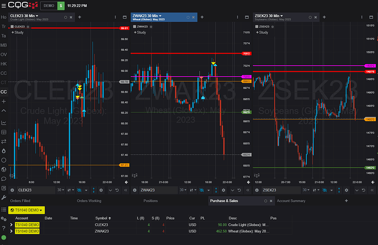The image size is (378, 245).
Task: Select the red 69.81 price line label
Action: tap(124, 28)
